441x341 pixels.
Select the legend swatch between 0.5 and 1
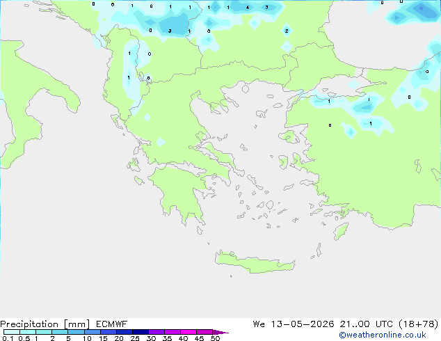pos(28,332)
